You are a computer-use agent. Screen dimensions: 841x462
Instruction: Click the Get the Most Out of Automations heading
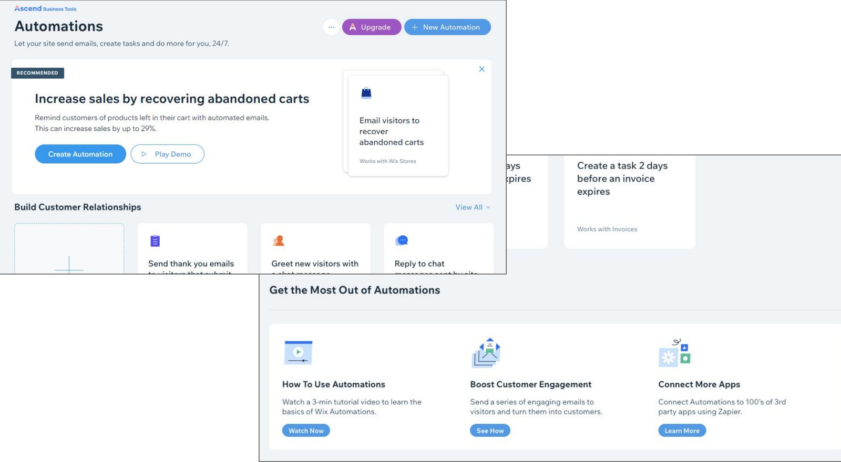pos(354,290)
